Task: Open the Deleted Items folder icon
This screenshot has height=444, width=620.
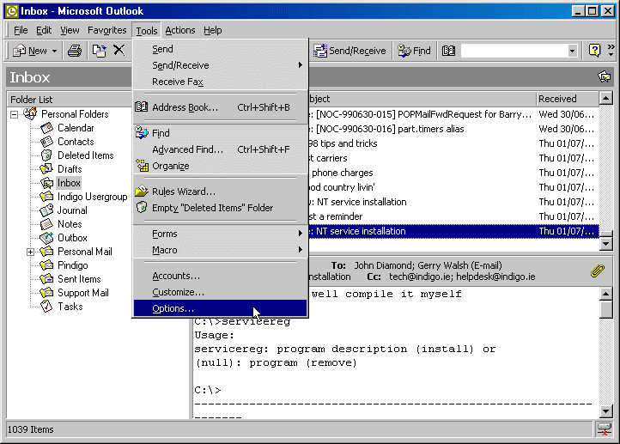Action: tap(46, 155)
